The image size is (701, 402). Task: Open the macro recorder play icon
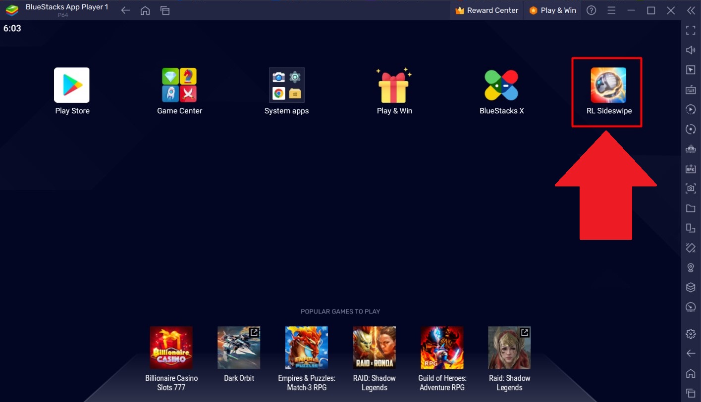pos(691,109)
